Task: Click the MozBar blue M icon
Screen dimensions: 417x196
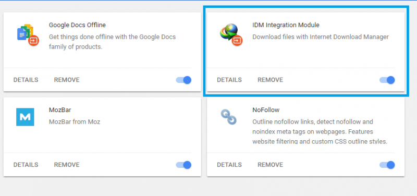Action: pyautogui.click(x=25, y=117)
